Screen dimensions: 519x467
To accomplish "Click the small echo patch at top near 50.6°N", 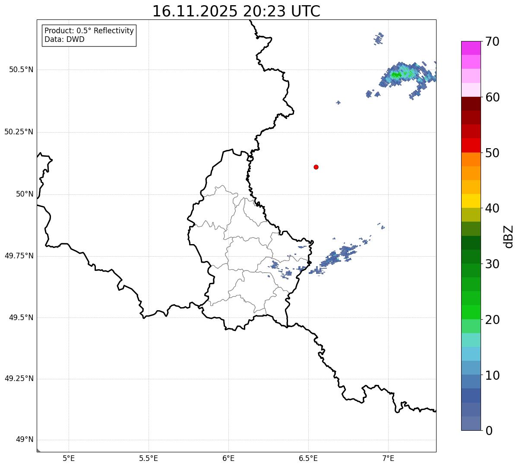I will (x=379, y=38).
